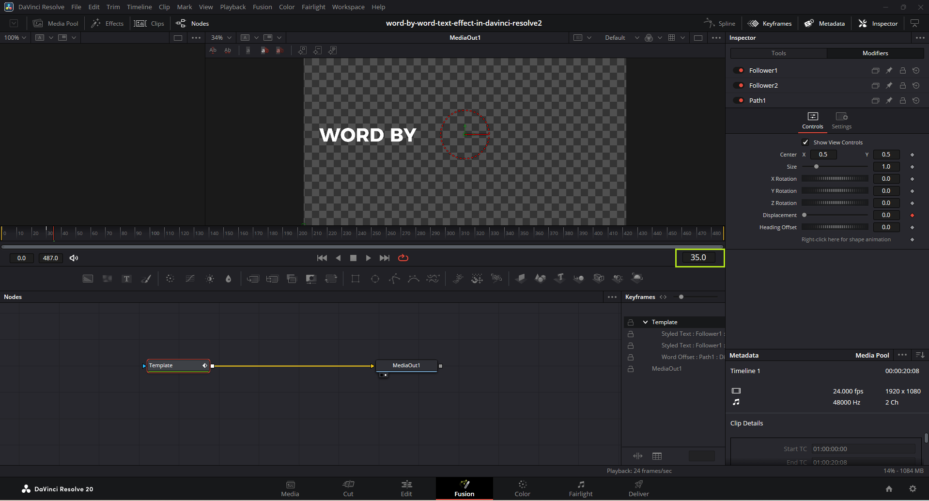Disable the Follower1 modifier toggle

pyautogui.click(x=739, y=71)
